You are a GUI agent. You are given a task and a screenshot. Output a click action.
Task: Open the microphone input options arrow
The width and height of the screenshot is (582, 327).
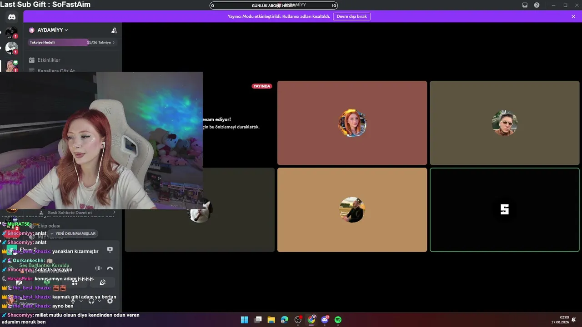coord(81,301)
